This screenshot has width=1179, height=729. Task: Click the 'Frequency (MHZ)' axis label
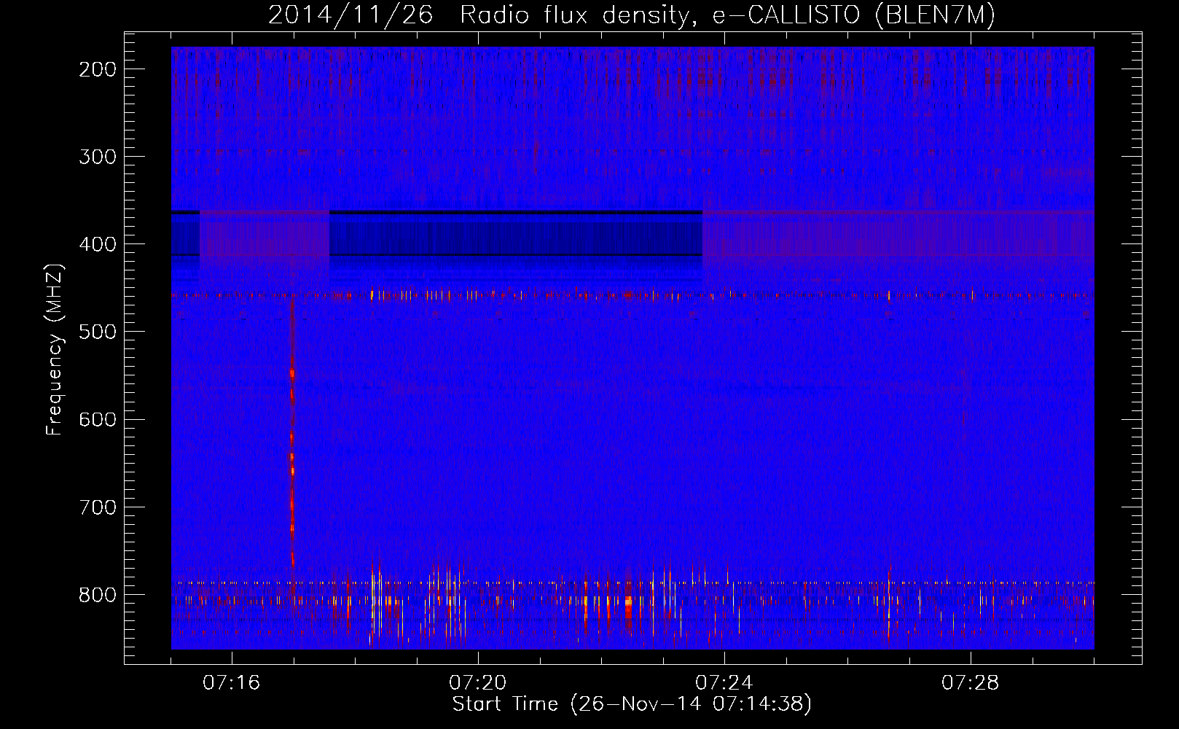pos(55,349)
